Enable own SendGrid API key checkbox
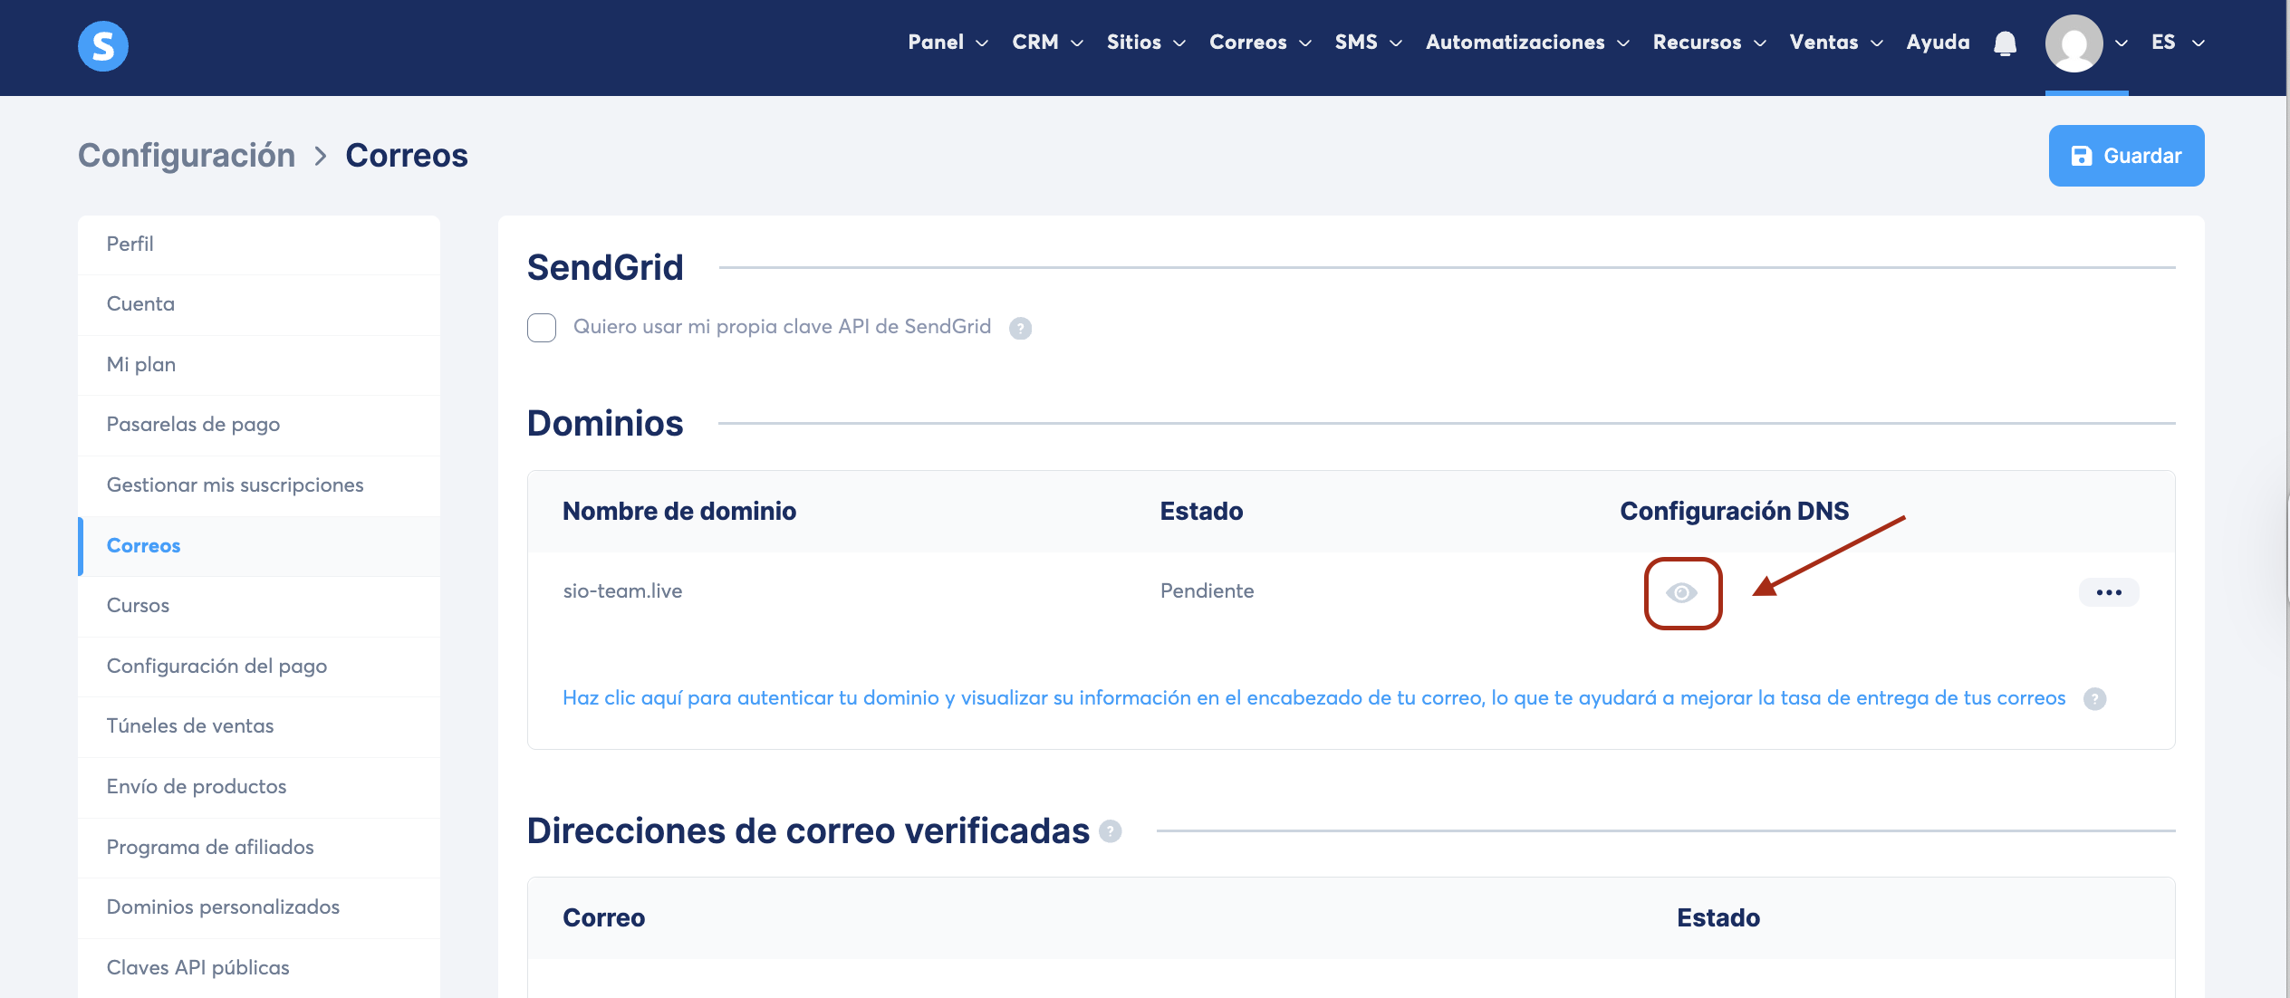Screen dimensions: 2290x998 [542, 327]
